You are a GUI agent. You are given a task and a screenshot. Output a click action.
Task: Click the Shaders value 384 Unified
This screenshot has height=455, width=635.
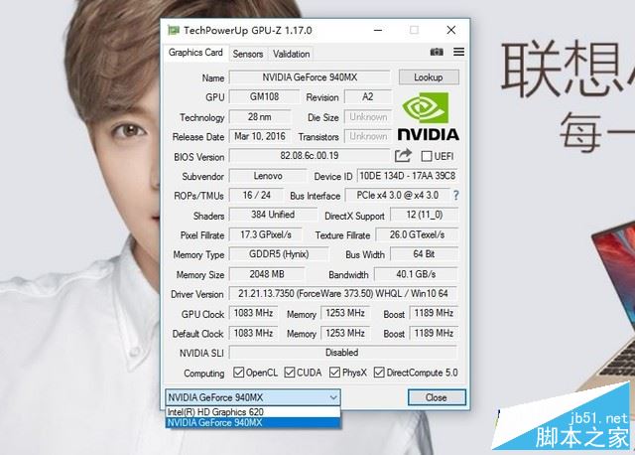pos(273,215)
